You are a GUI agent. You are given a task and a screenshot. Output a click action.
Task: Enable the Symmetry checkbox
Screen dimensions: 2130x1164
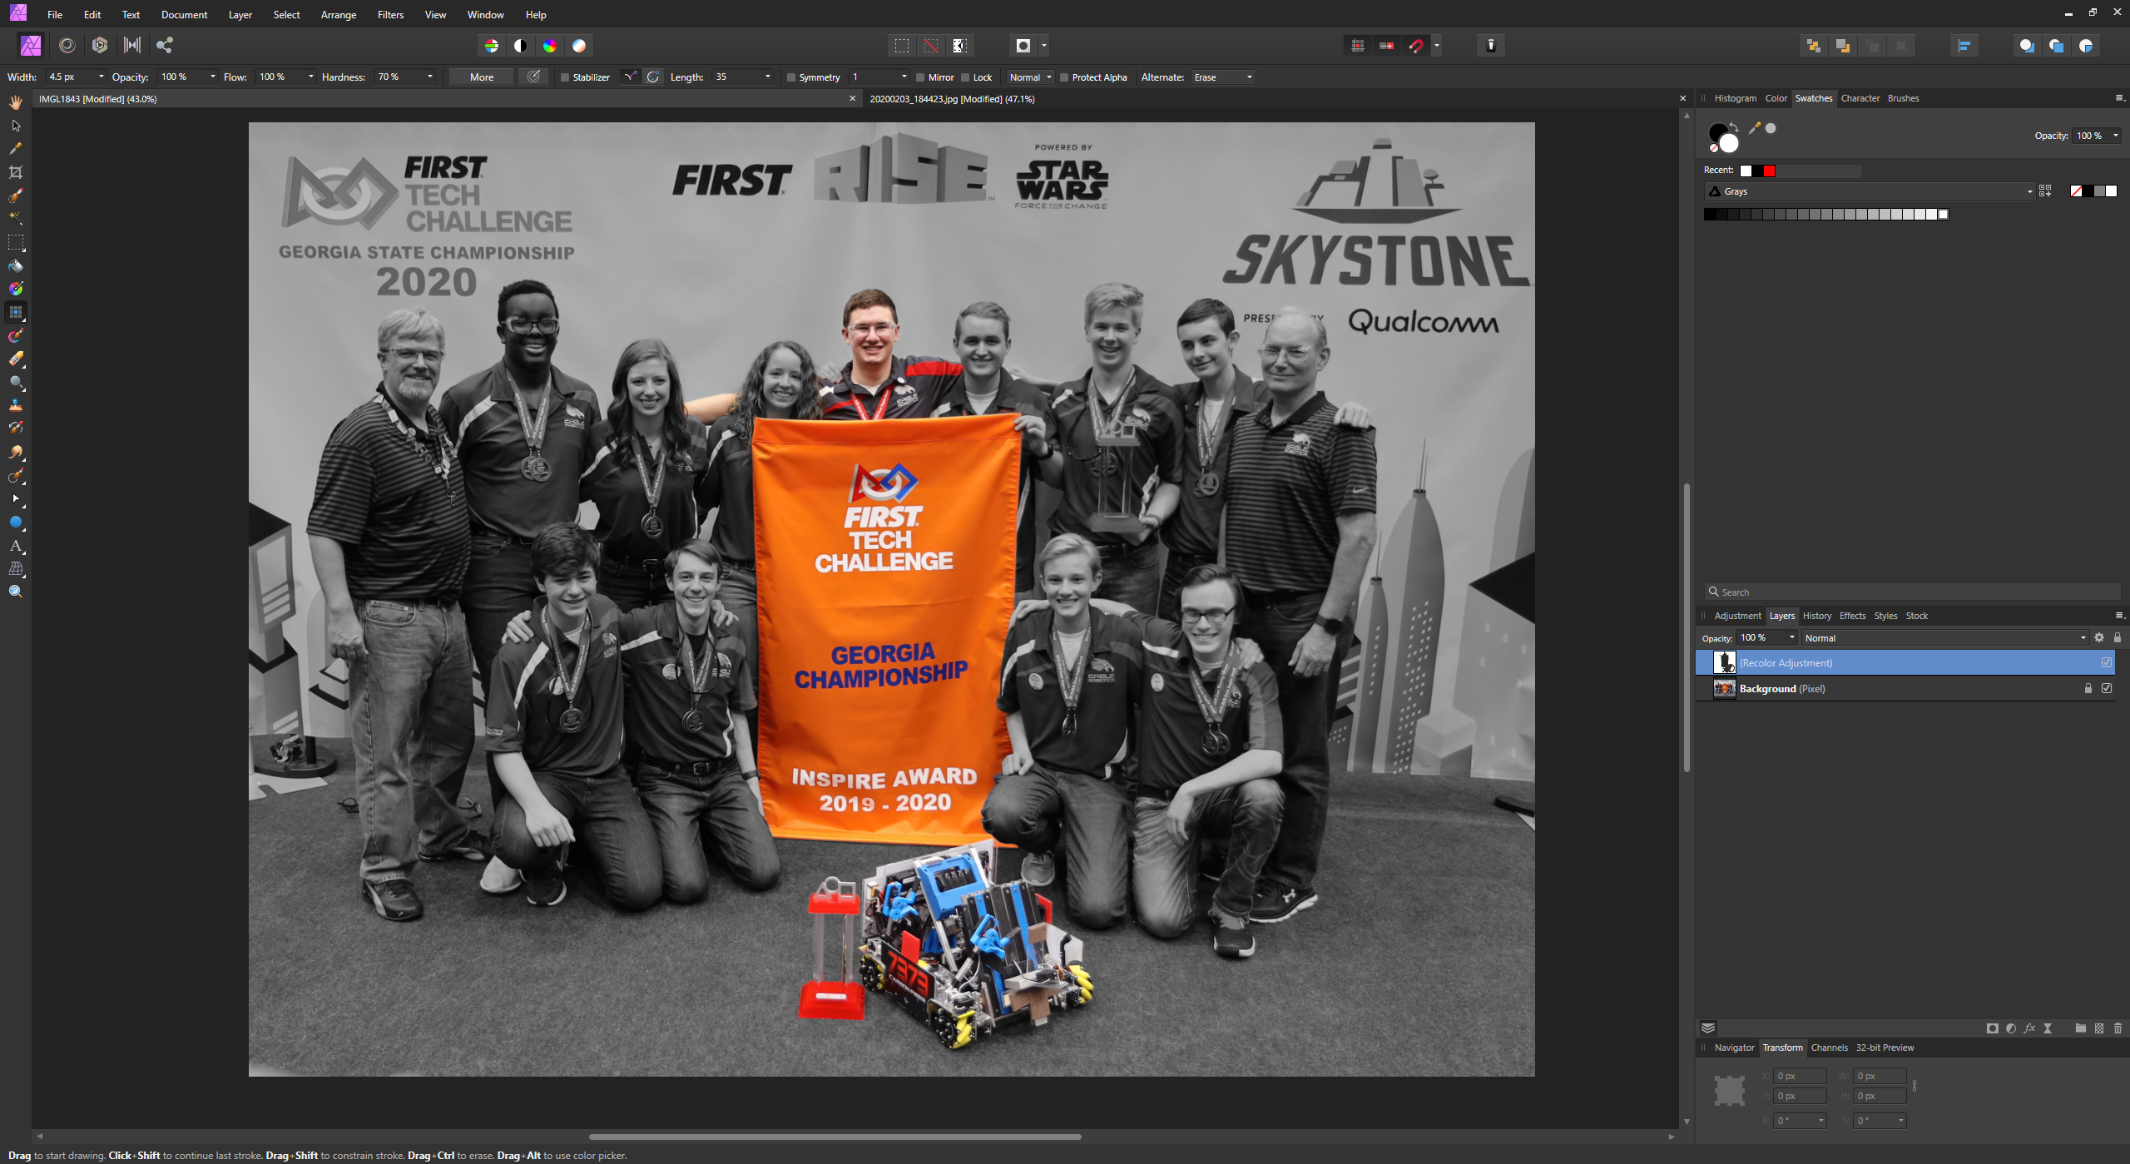791,77
